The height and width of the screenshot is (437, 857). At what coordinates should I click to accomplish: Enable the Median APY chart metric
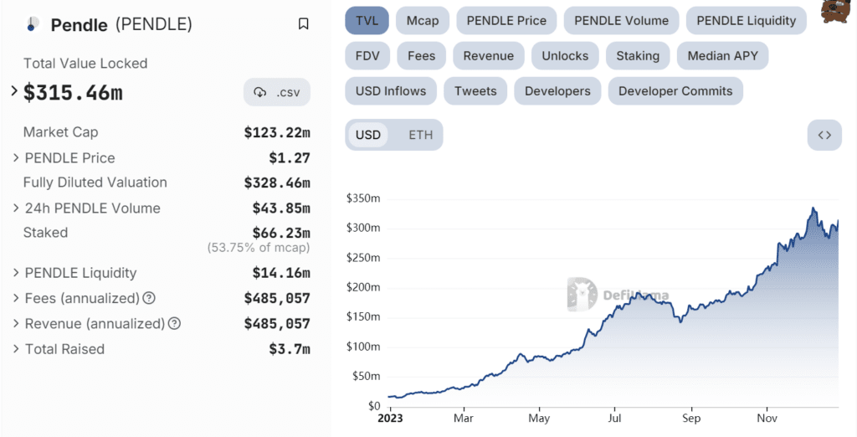[x=722, y=56]
